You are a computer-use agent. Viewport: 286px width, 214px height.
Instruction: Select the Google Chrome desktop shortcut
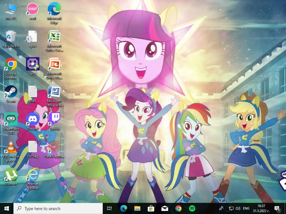11,69
